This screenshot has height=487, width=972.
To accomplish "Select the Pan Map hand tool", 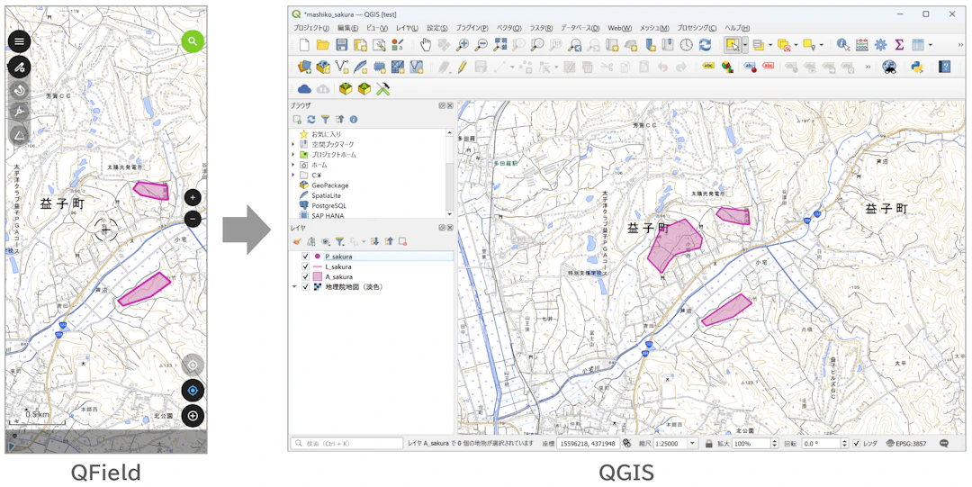I will point(425,44).
